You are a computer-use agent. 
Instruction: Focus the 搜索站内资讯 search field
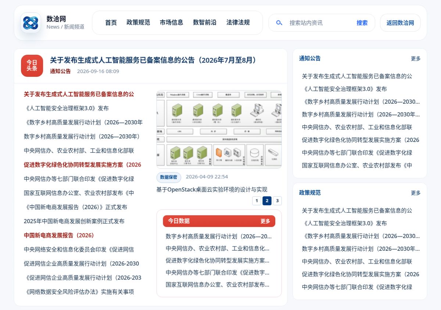[x=320, y=23]
